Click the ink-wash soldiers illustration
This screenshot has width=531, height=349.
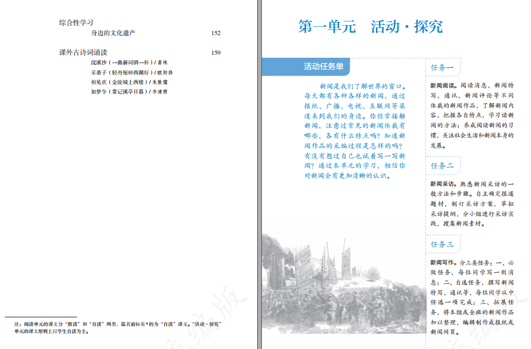344,283
